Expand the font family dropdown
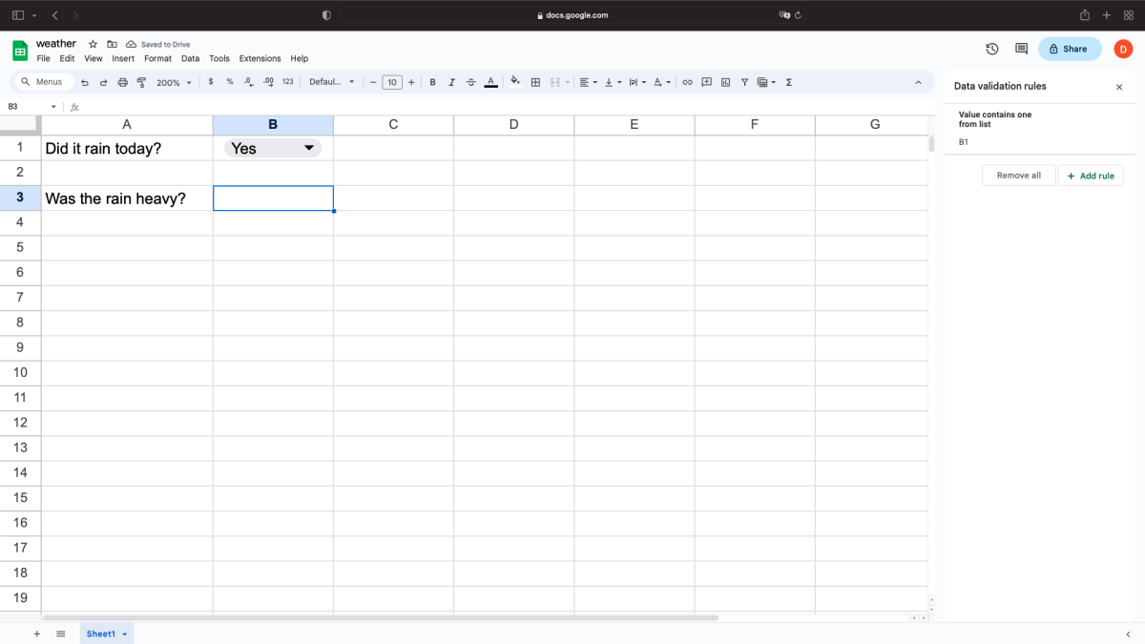Viewport: 1145px width, 644px height. (331, 82)
